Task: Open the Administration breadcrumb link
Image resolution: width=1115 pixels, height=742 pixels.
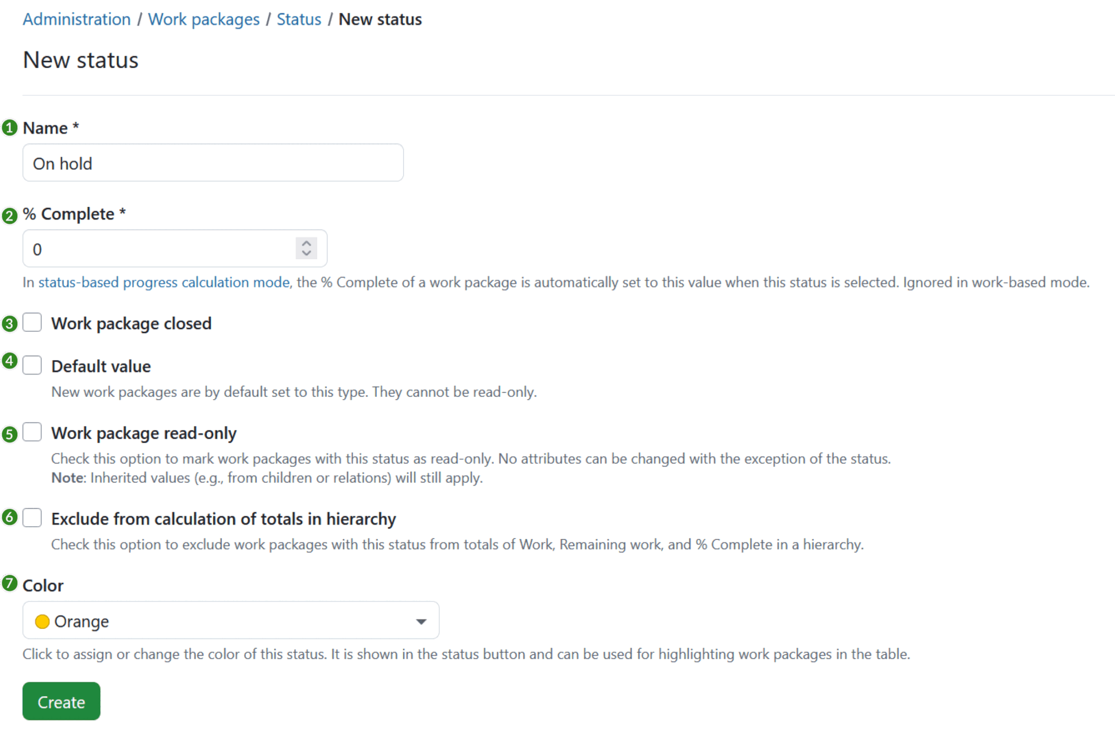Action: (76, 19)
